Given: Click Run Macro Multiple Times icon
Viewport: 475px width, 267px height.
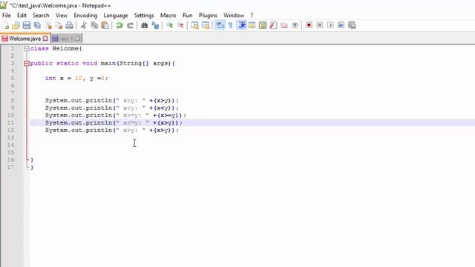Looking at the screenshot, I should [x=341, y=25].
